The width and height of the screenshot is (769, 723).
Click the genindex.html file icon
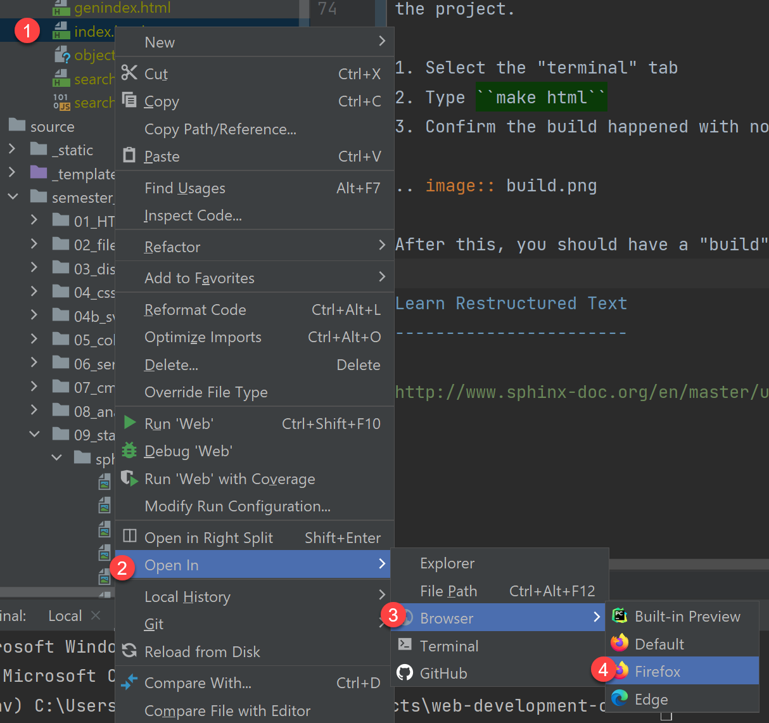(61, 8)
